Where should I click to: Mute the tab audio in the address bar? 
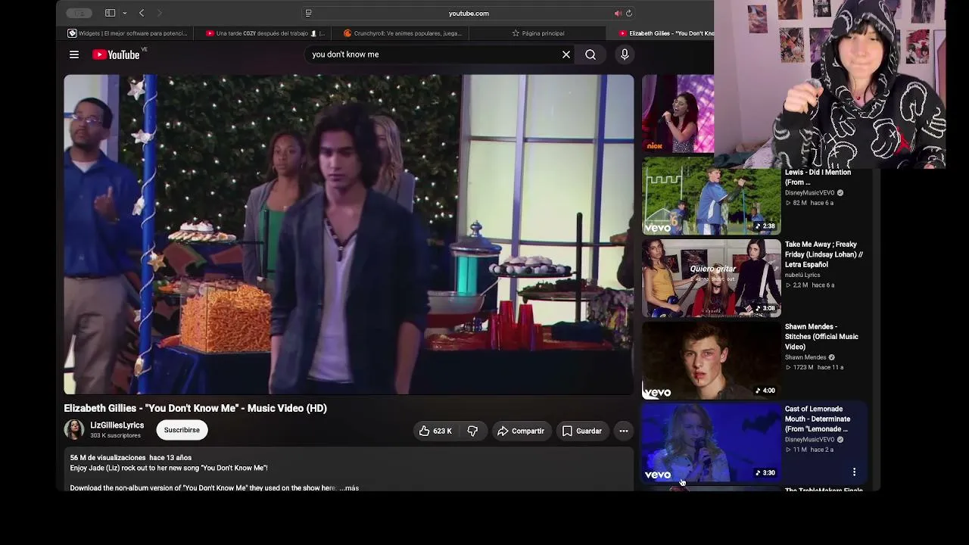618,13
